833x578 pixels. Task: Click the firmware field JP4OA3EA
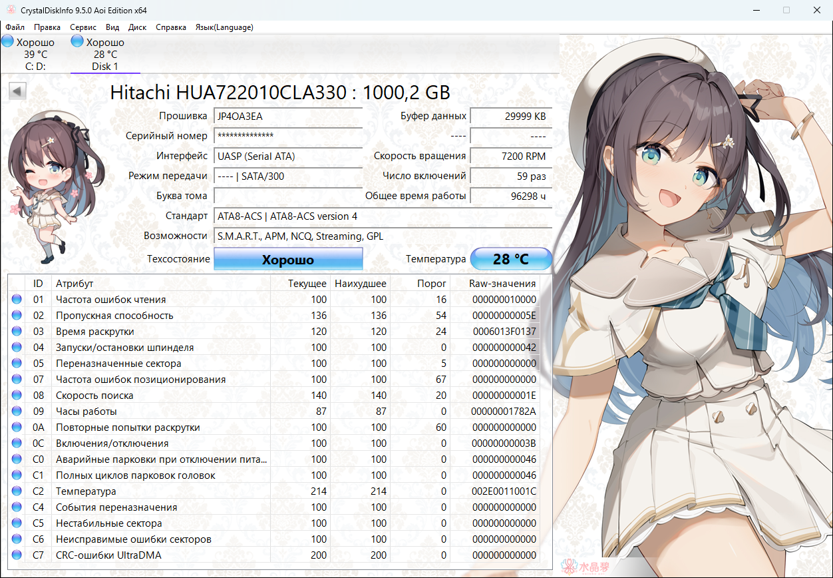[x=287, y=117]
